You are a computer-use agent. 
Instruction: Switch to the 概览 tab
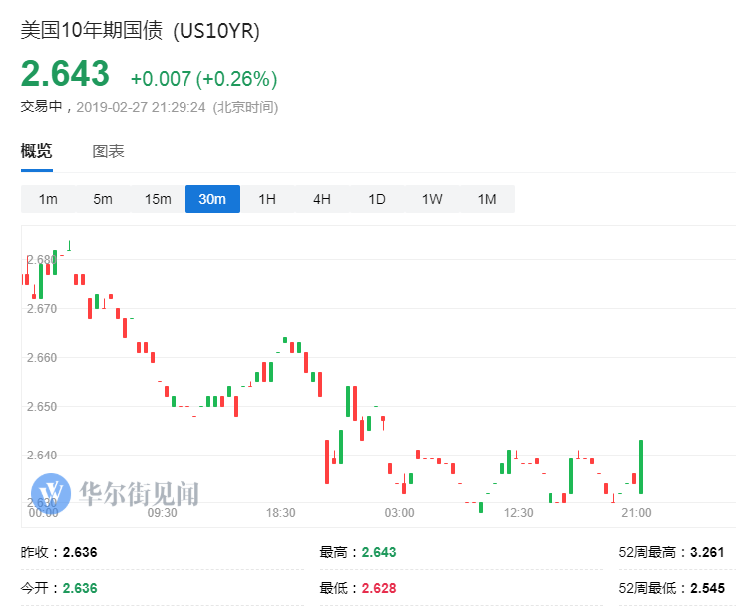37,152
